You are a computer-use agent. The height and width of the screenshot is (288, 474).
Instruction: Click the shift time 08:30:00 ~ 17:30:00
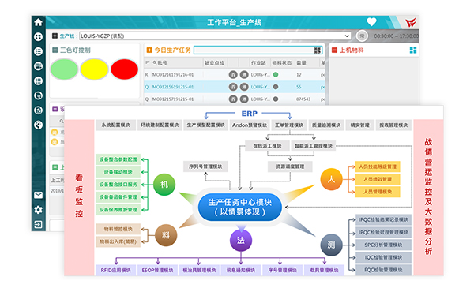(x=397, y=36)
